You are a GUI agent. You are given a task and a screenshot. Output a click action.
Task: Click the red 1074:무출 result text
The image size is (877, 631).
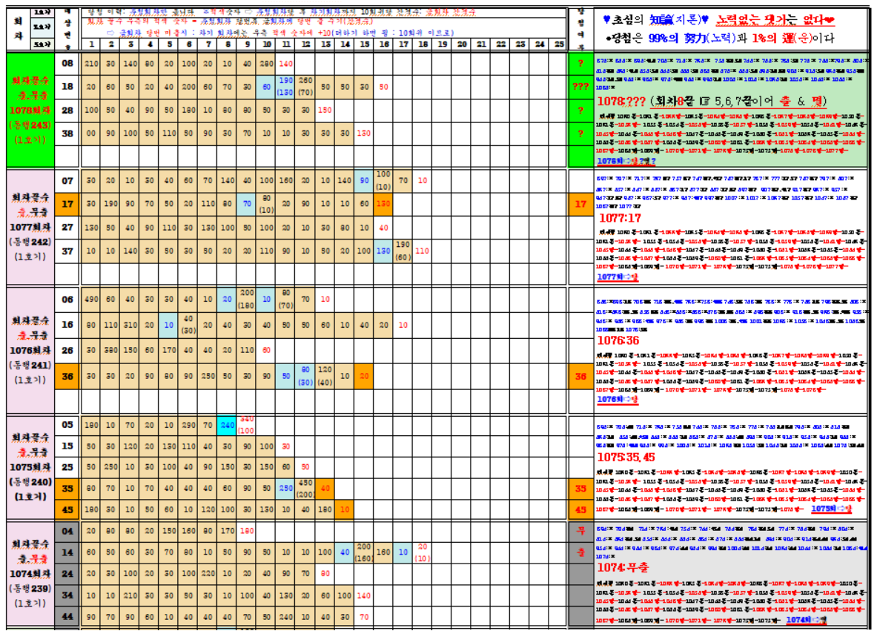pyautogui.click(x=625, y=567)
